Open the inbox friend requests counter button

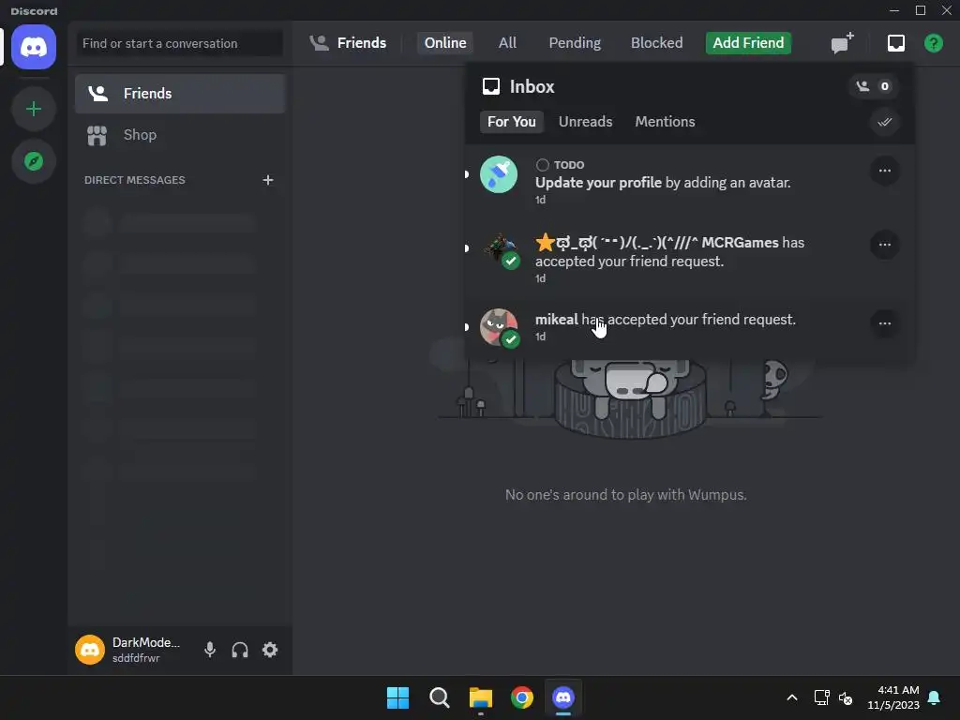pos(873,86)
